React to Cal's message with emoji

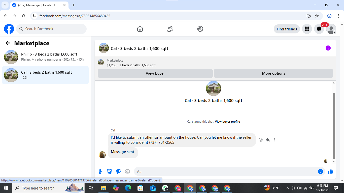click(261, 140)
